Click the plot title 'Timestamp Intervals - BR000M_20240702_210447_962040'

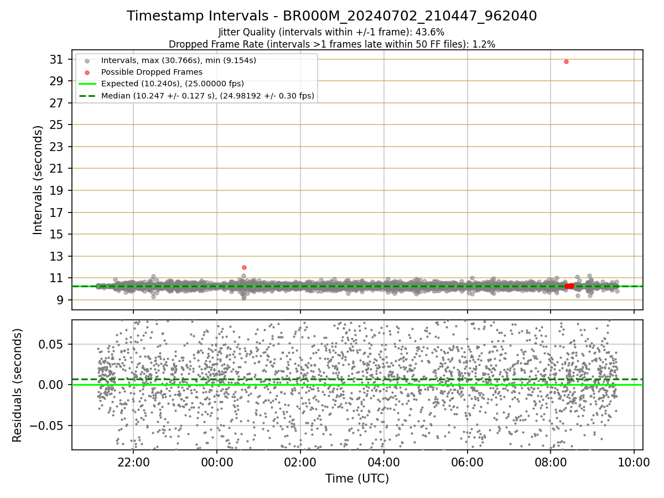[331, 16]
